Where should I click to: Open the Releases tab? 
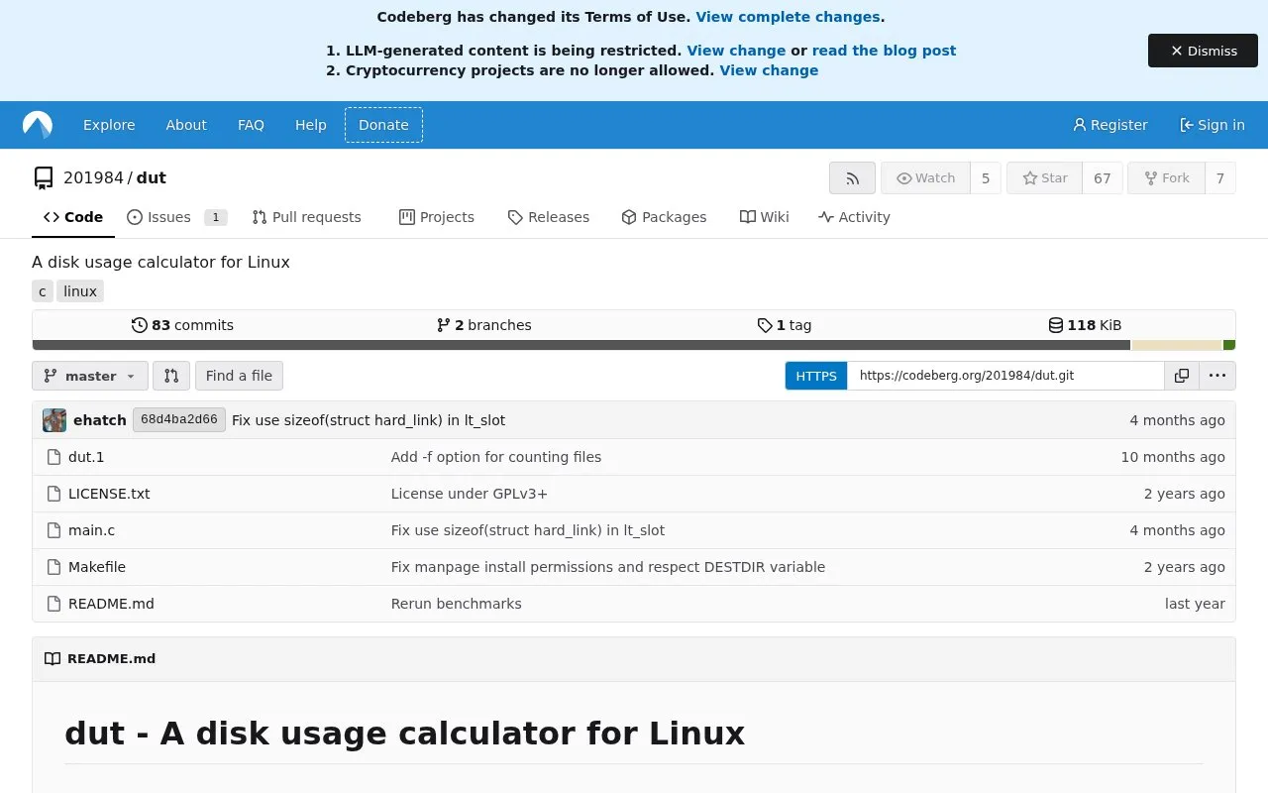click(x=548, y=217)
